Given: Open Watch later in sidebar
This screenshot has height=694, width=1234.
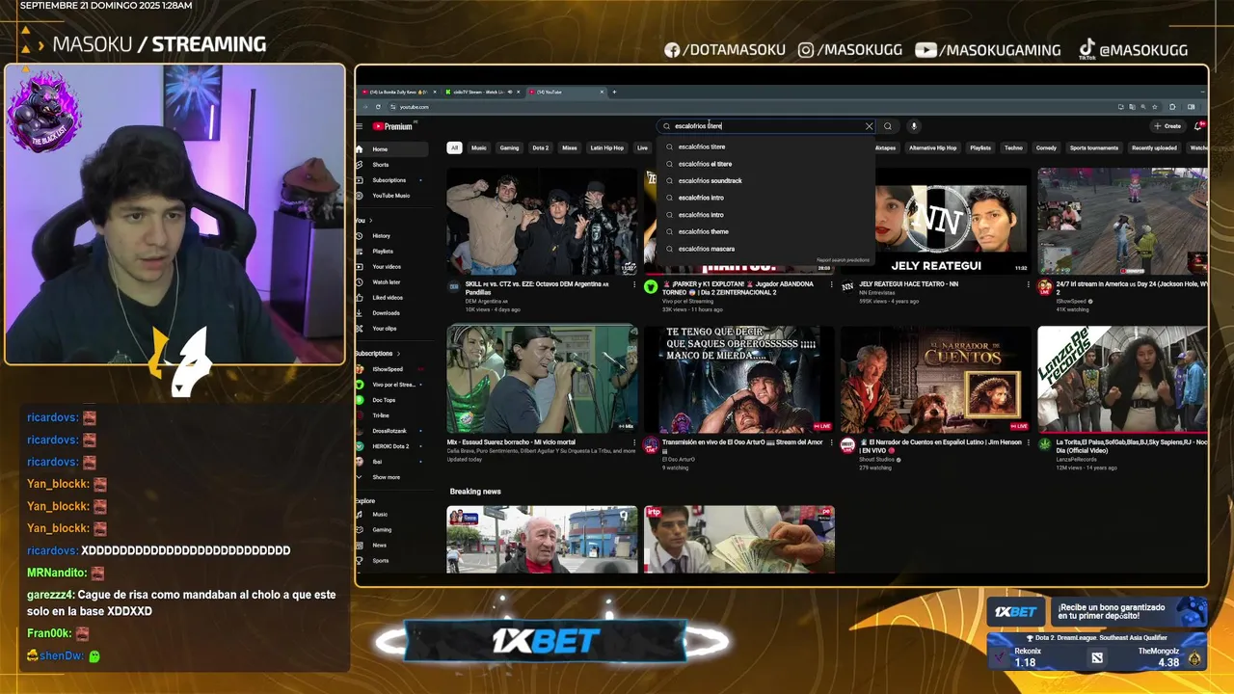Looking at the screenshot, I should pos(391,282).
